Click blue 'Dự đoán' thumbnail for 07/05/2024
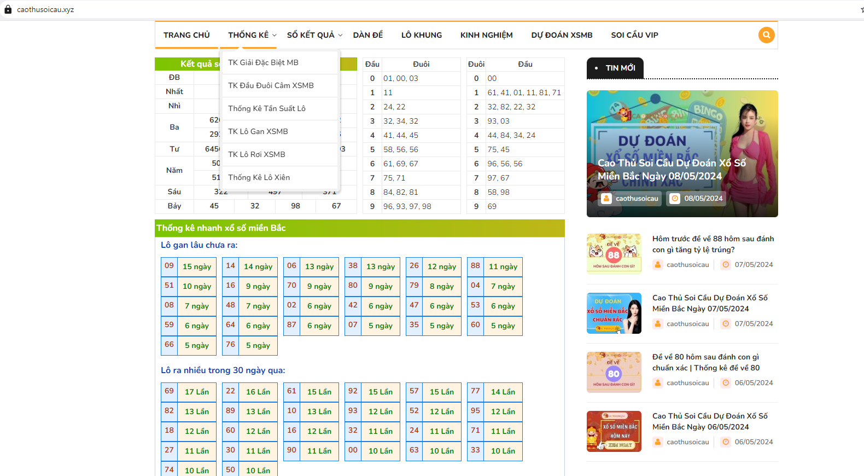 (614, 313)
